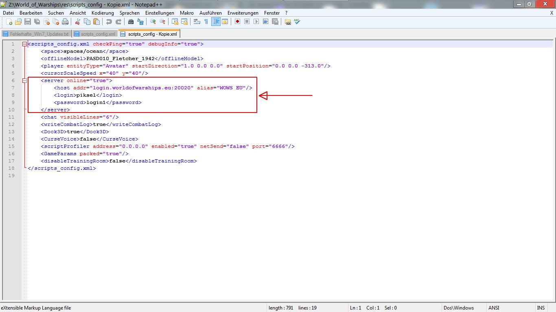Open the Makro menu
The image size is (556, 312).
[x=187, y=13]
